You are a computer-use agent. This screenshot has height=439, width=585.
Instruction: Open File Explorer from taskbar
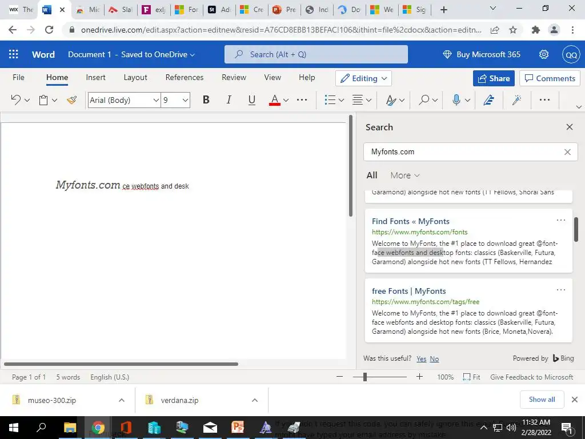(70, 427)
